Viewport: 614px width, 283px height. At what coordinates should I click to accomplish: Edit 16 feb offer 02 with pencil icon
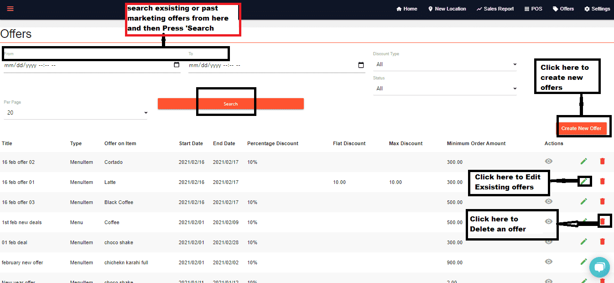click(x=583, y=161)
